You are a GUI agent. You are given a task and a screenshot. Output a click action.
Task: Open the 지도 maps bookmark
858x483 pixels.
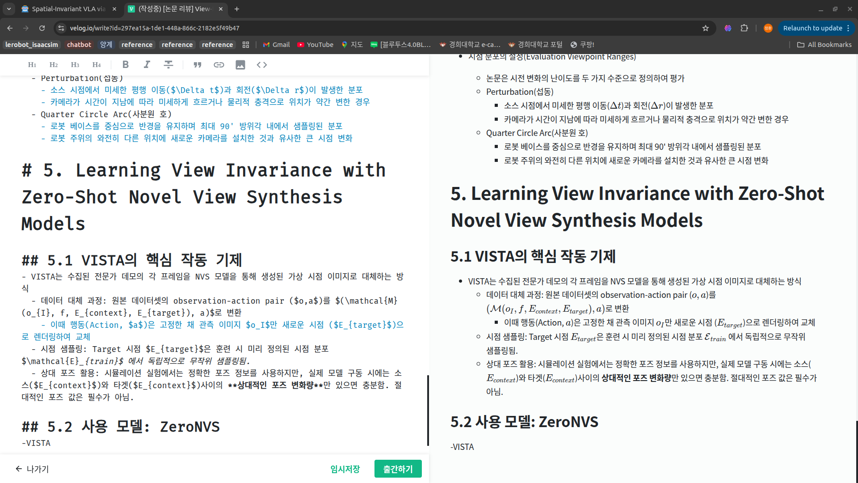tap(352, 45)
